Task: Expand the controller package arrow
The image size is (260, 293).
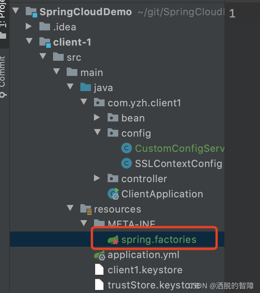Action: pos(97,178)
